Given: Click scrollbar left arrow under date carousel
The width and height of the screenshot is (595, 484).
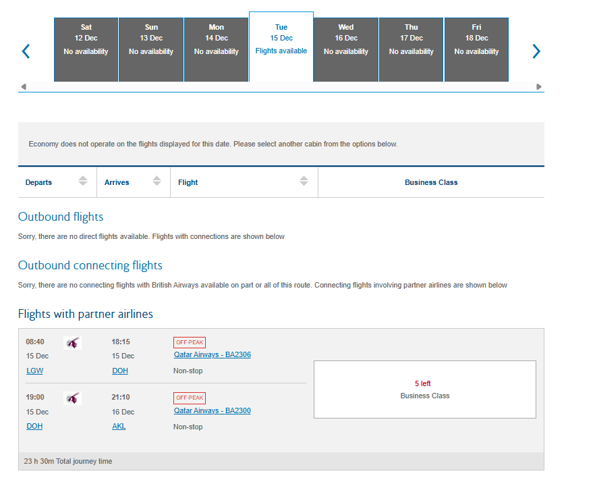Looking at the screenshot, I should tap(24, 86).
